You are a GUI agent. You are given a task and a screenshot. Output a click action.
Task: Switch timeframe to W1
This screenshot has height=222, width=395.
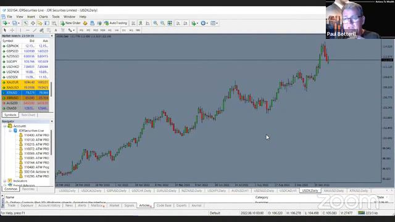pyautogui.click(x=131, y=30)
